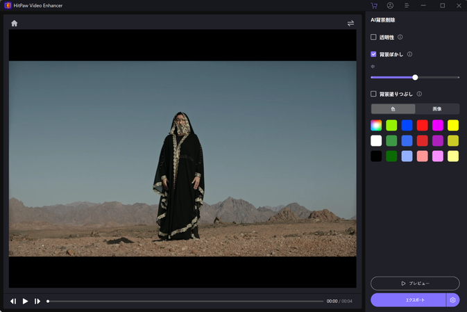This screenshot has height=312, width=467.
Task: Enable the 背景塗りつぶし checkbox
Action: (x=373, y=94)
